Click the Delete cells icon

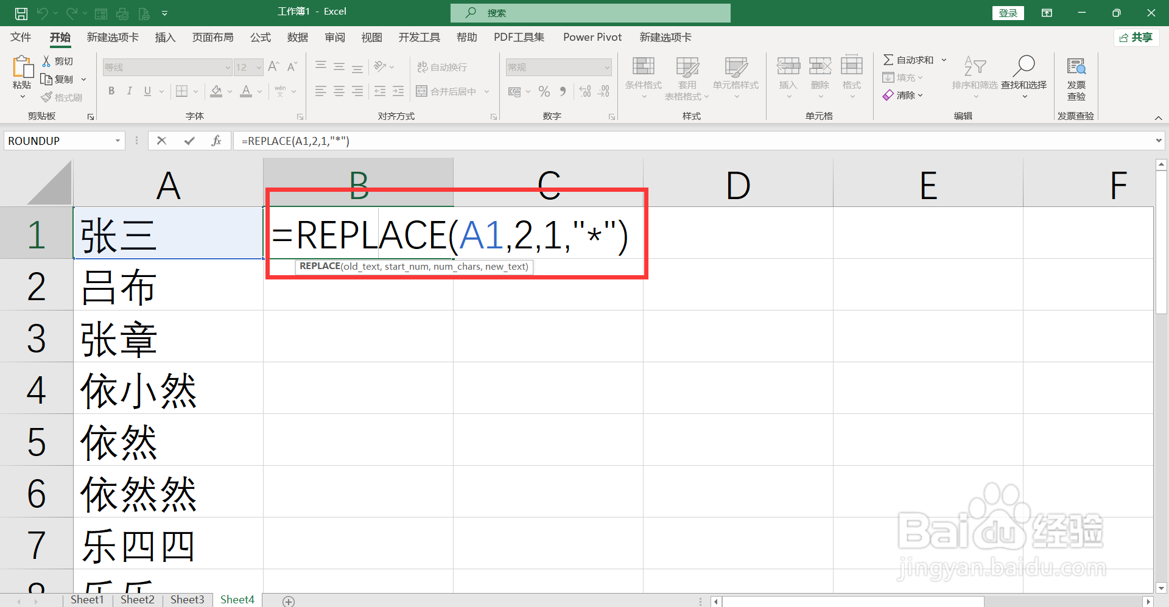(820, 66)
